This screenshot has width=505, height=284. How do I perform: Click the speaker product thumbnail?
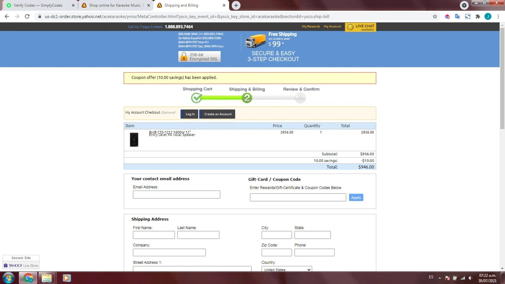click(134, 140)
